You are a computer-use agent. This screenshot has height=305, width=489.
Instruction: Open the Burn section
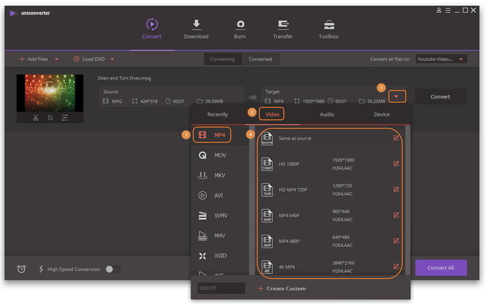point(240,29)
